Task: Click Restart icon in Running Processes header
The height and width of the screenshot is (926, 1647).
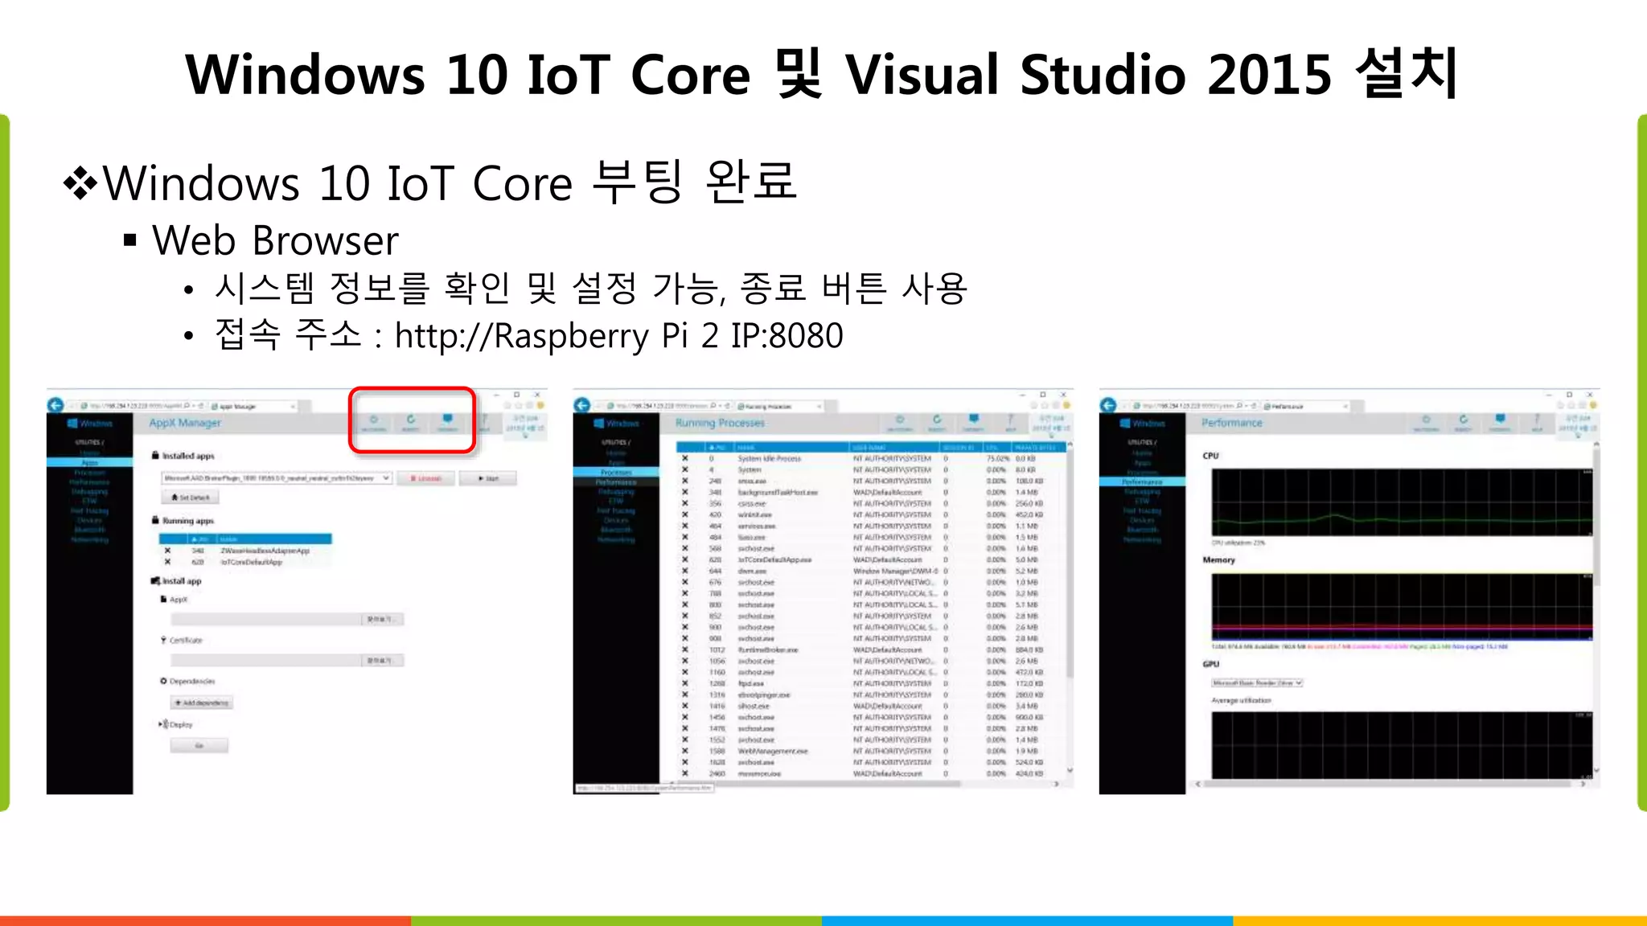Action: click(937, 422)
